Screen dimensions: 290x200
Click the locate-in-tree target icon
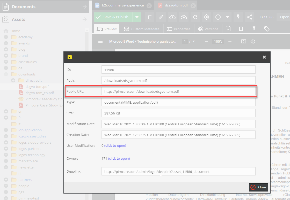207,17
